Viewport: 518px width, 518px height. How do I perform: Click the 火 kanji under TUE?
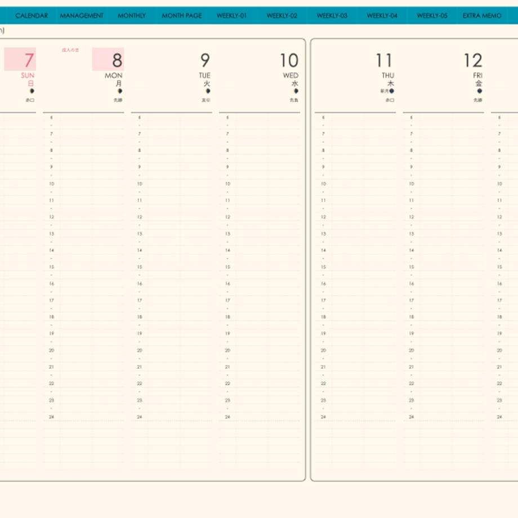pyautogui.click(x=207, y=83)
